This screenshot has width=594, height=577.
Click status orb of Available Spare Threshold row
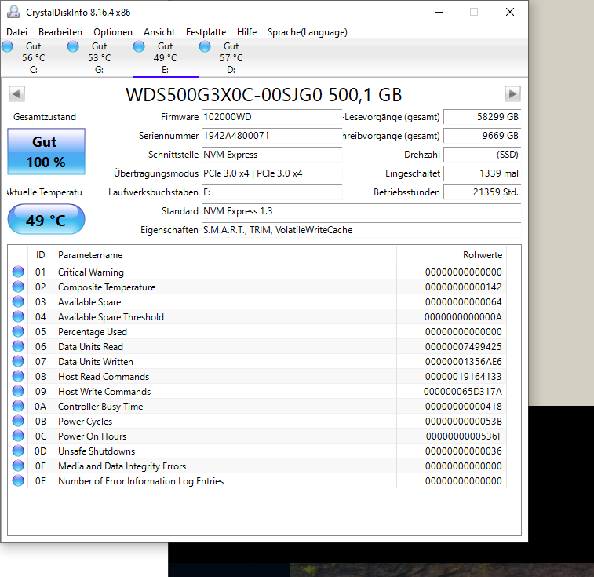[18, 316]
